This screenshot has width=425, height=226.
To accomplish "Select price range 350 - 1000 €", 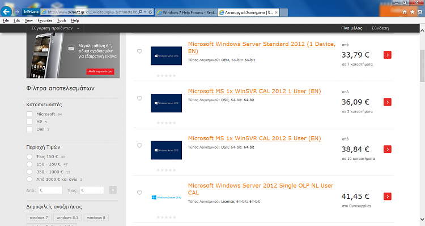I will tap(29, 172).
